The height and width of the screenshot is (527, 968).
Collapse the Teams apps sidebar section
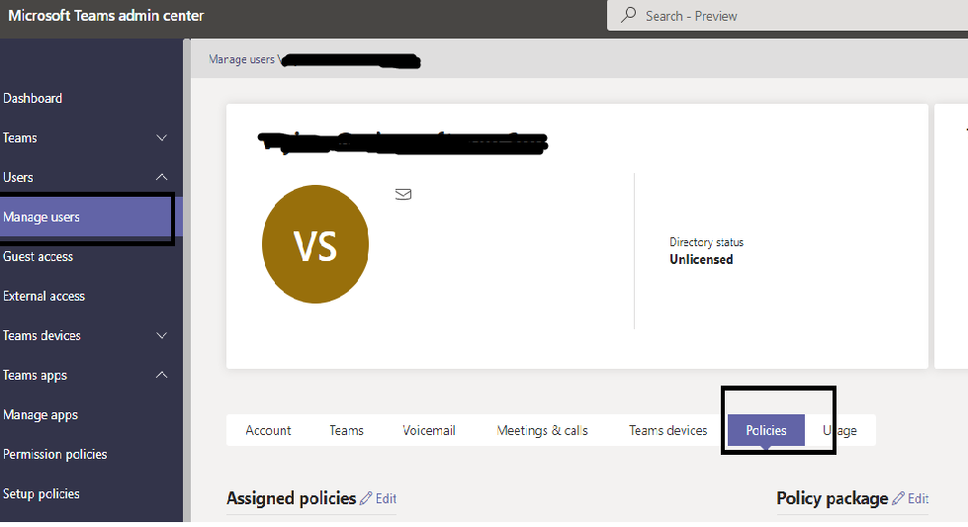162,375
